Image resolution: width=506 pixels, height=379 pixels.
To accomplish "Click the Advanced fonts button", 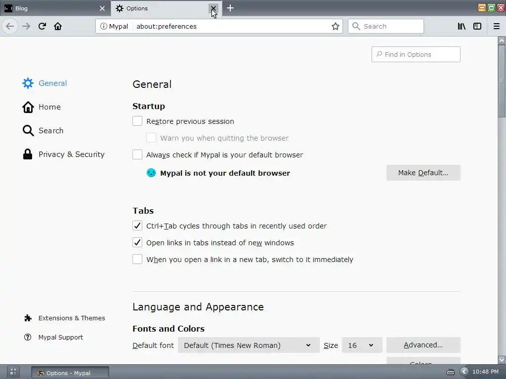I will pyautogui.click(x=423, y=345).
